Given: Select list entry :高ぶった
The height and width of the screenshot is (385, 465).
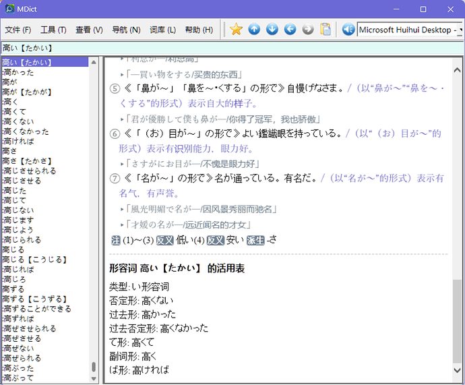Looking at the screenshot, I should point(18,368).
